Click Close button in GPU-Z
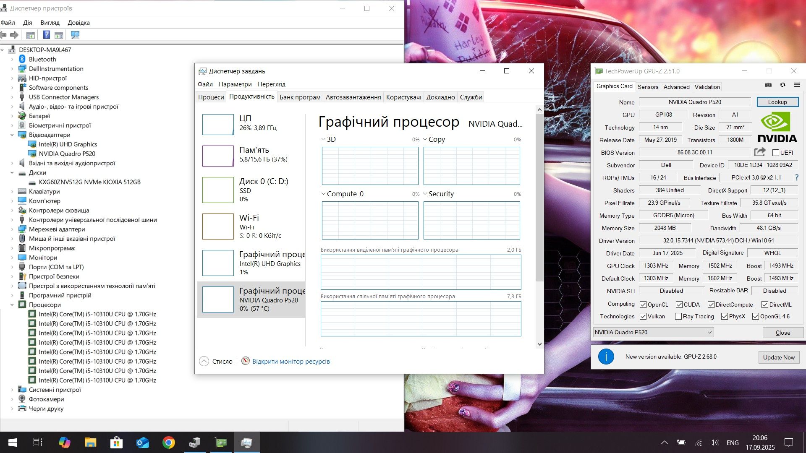The height and width of the screenshot is (453, 806). [x=782, y=333]
